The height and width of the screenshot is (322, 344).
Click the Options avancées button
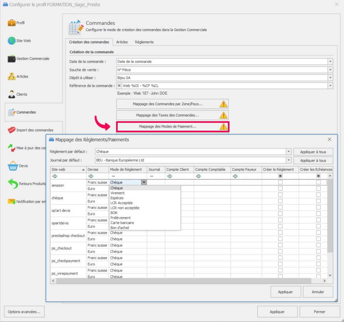coord(24,311)
